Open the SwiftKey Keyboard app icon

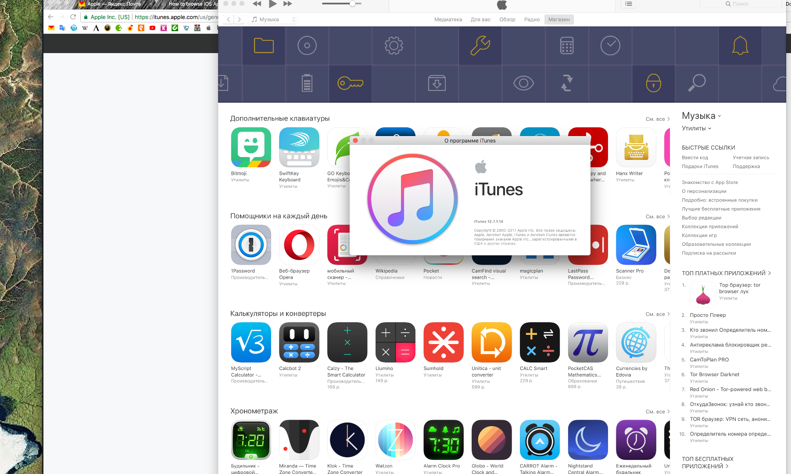pyautogui.click(x=299, y=147)
